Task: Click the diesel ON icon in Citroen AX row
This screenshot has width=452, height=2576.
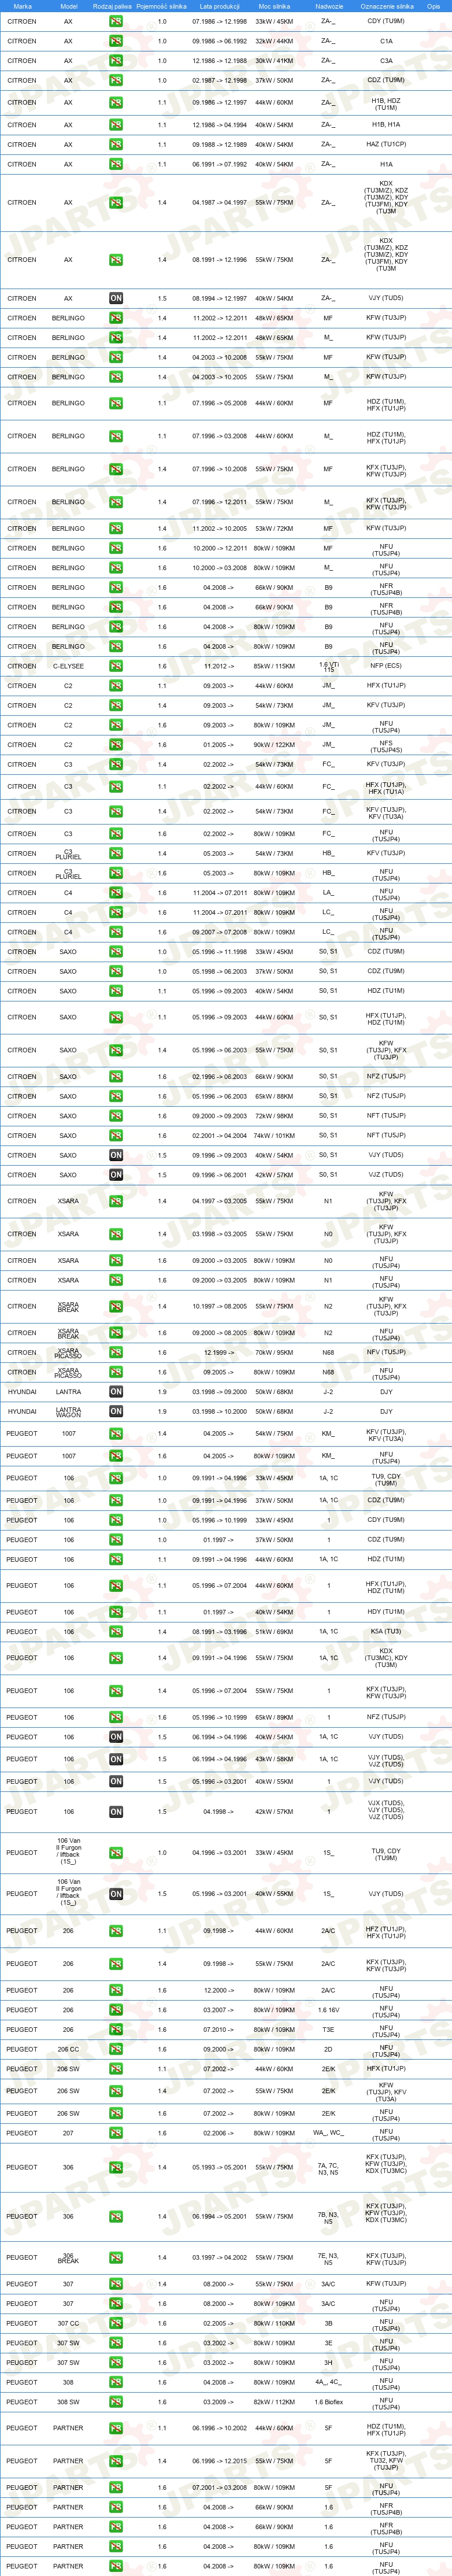Action: (116, 298)
